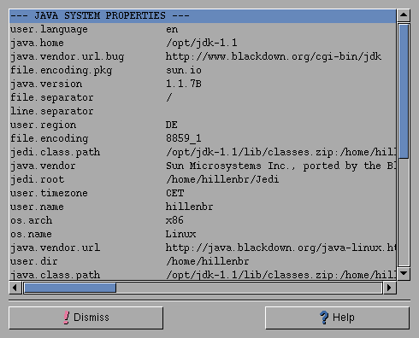Select the os.arch row

203,220
